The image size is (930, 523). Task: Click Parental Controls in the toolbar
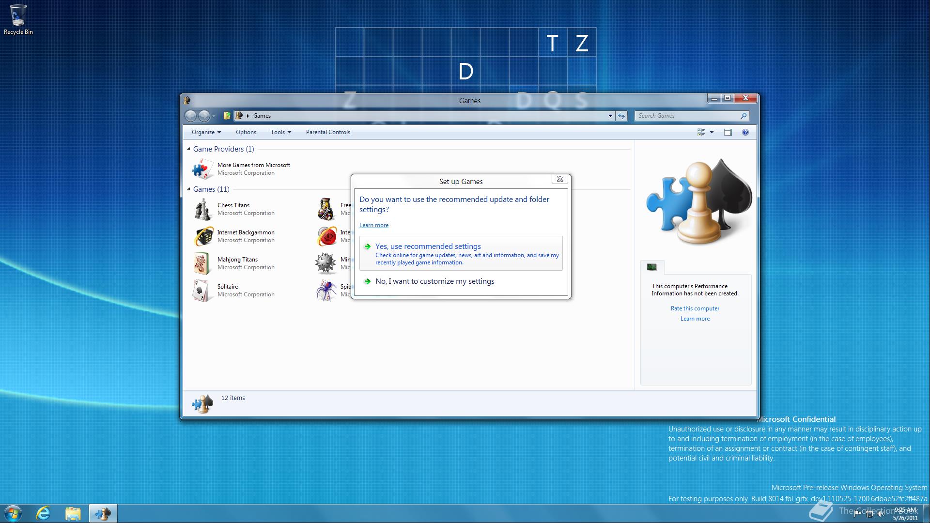click(x=328, y=132)
